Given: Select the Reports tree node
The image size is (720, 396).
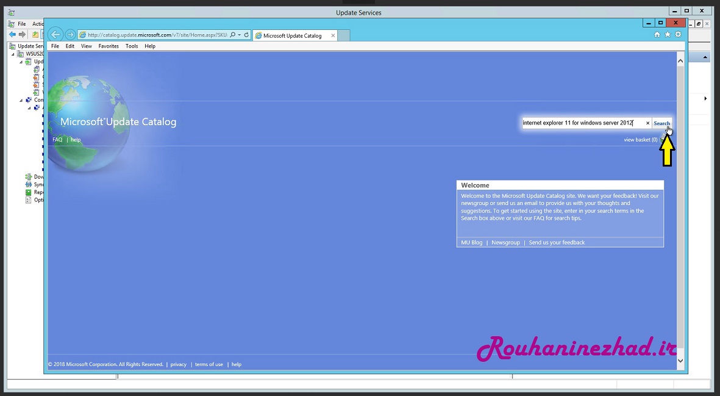Looking at the screenshot, I should point(34,192).
